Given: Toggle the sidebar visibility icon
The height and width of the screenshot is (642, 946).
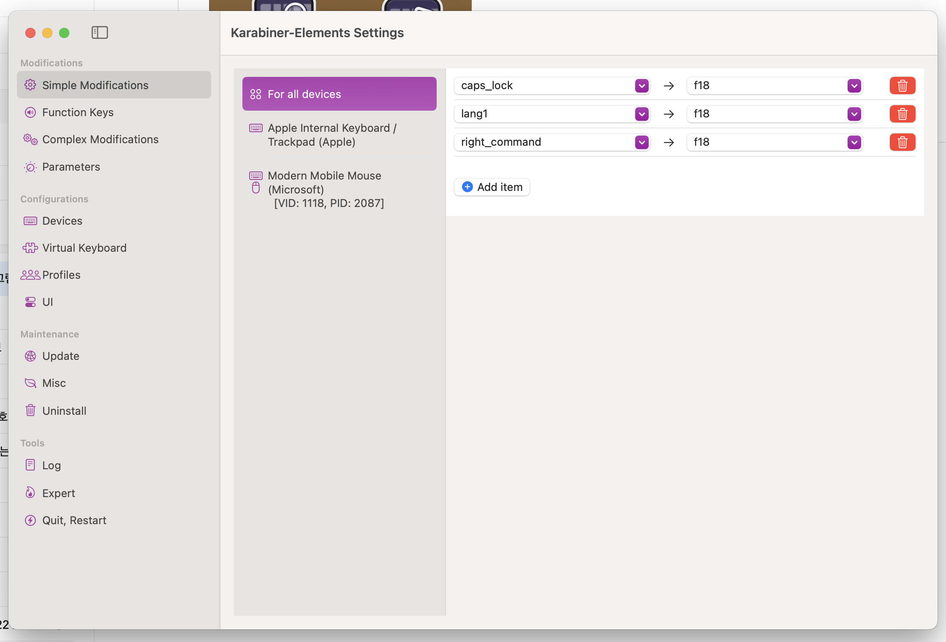Looking at the screenshot, I should click(x=100, y=33).
